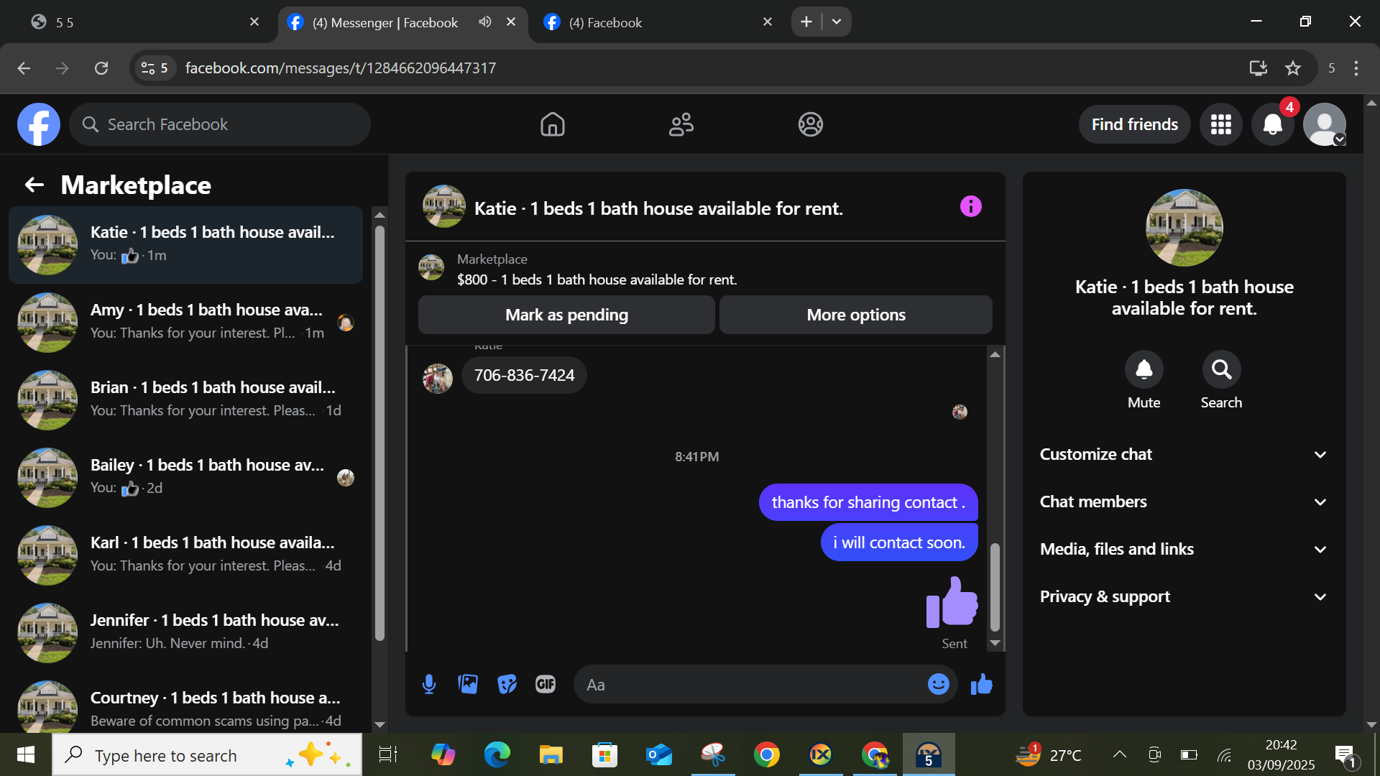Go to the Facebook Home feed icon
Image resolution: width=1380 pixels, height=776 pixels.
coord(553,124)
